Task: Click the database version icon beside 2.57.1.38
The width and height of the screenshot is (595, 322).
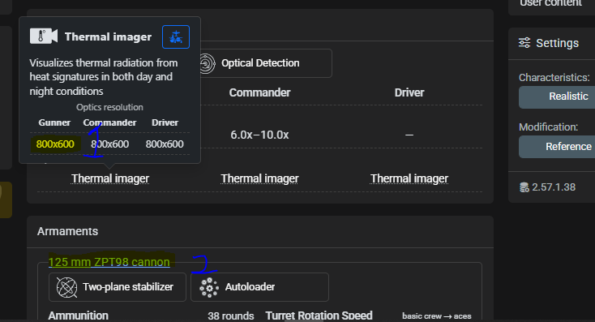Action: 524,187
